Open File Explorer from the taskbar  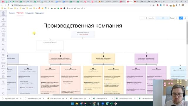[77, 104]
